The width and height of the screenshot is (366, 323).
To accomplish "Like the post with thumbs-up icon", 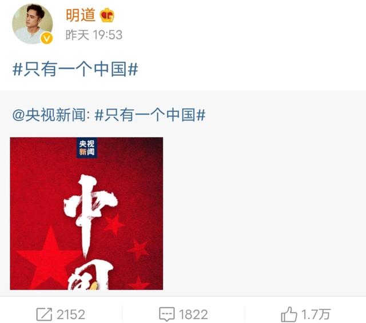I will tap(289, 314).
